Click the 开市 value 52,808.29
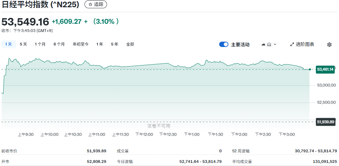This screenshot has width=339, height=166. (x=97, y=162)
